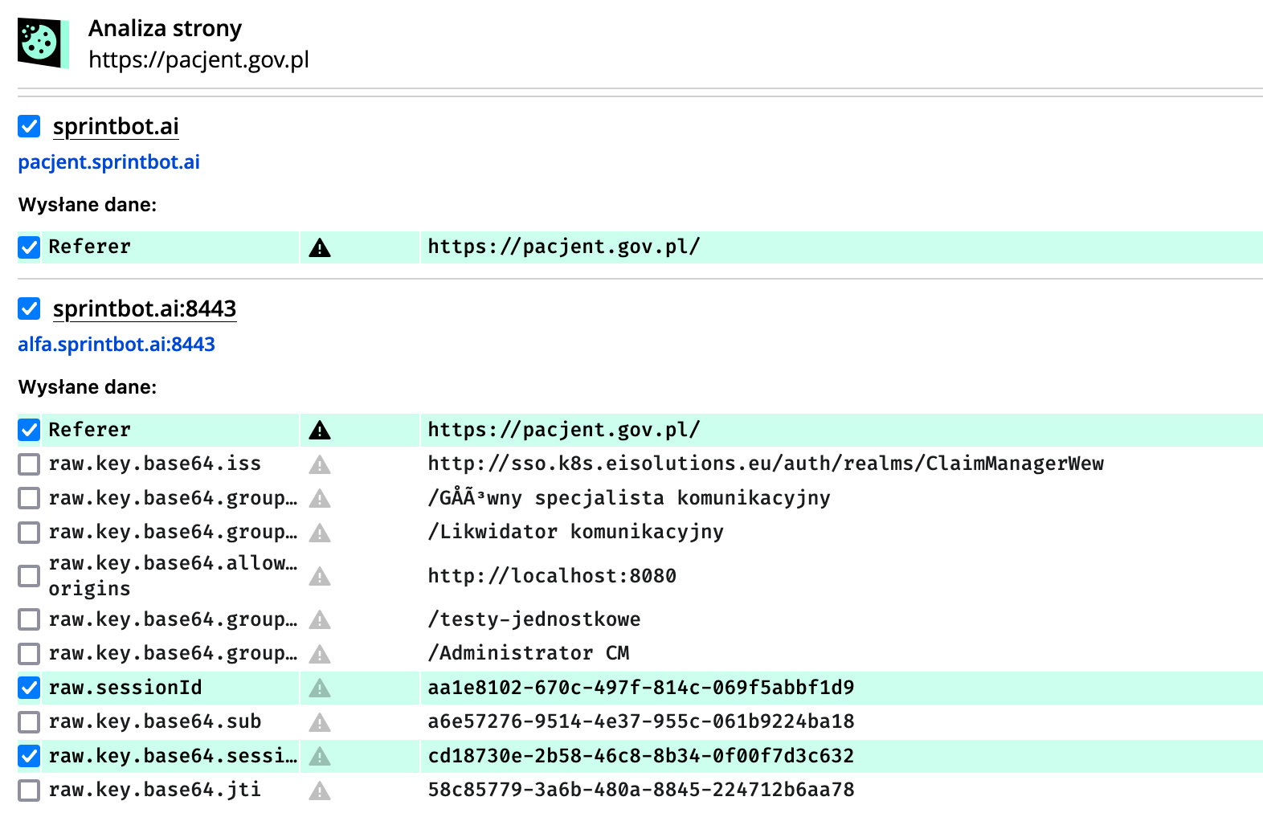Click warning icon next to Administrator CM row

click(x=320, y=653)
